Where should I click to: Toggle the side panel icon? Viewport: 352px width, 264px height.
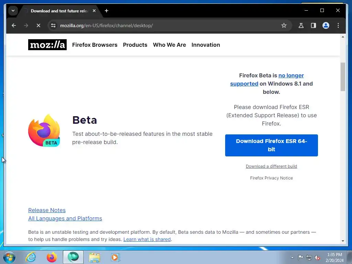(x=313, y=25)
